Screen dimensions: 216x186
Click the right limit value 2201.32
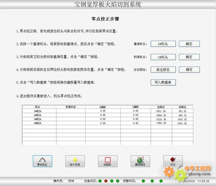(182, 123)
